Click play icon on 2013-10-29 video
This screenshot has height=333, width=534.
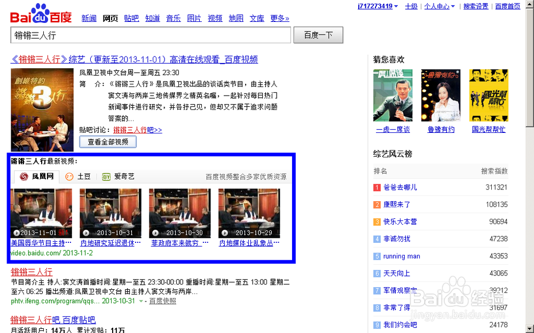coord(225,233)
